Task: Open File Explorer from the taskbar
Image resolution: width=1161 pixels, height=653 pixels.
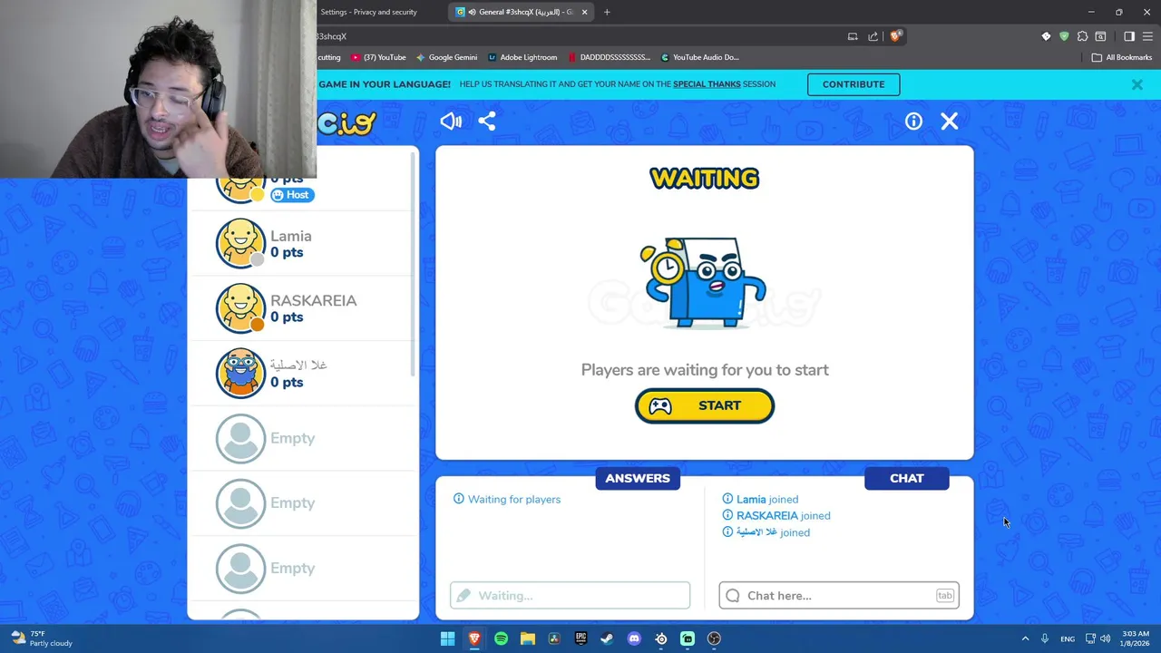Action: [527, 638]
